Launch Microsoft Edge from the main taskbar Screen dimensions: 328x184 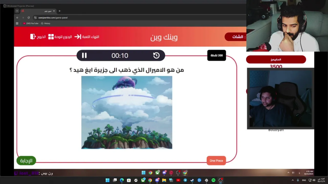pos(122,180)
